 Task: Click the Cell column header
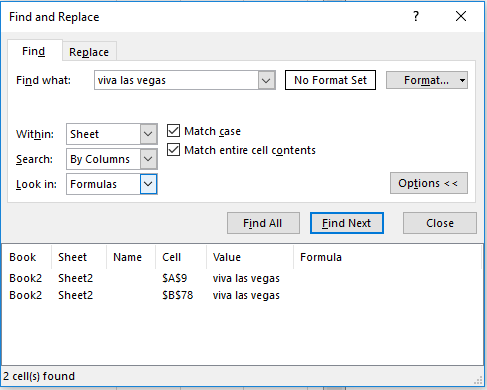pyautogui.click(x=181, y=257)
